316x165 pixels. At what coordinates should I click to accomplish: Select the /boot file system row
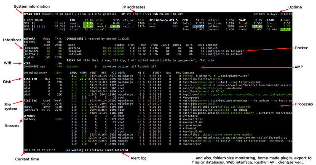[x=43, y=107]
